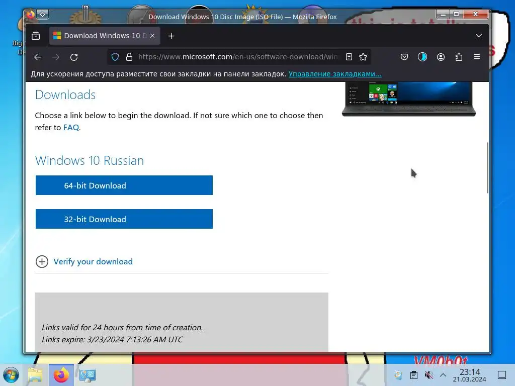Open the clipboard tray icon
This screenshot has width=515, height=386.
click(414, 375)
